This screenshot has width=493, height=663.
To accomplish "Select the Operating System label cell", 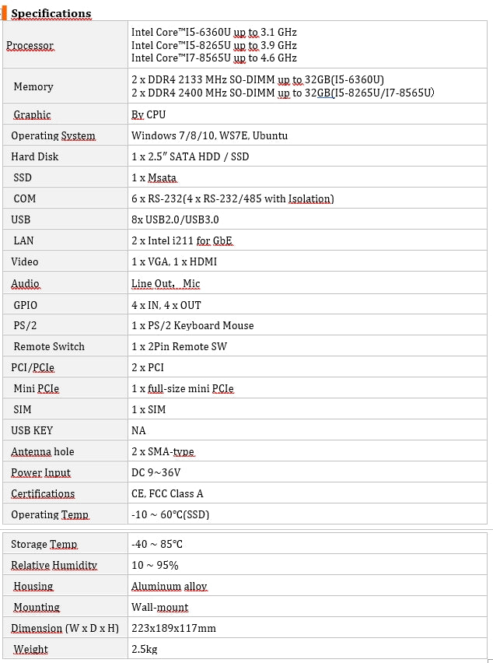I will [53, 136].
